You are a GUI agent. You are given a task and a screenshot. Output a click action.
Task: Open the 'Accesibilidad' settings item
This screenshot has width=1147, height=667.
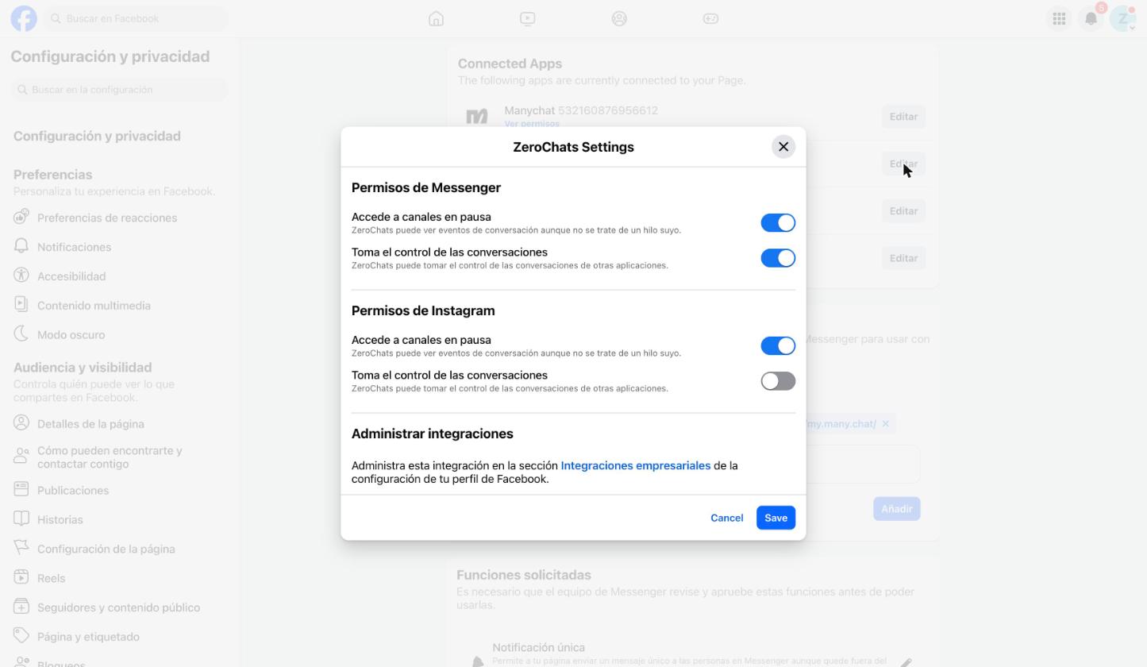point(71,276)
